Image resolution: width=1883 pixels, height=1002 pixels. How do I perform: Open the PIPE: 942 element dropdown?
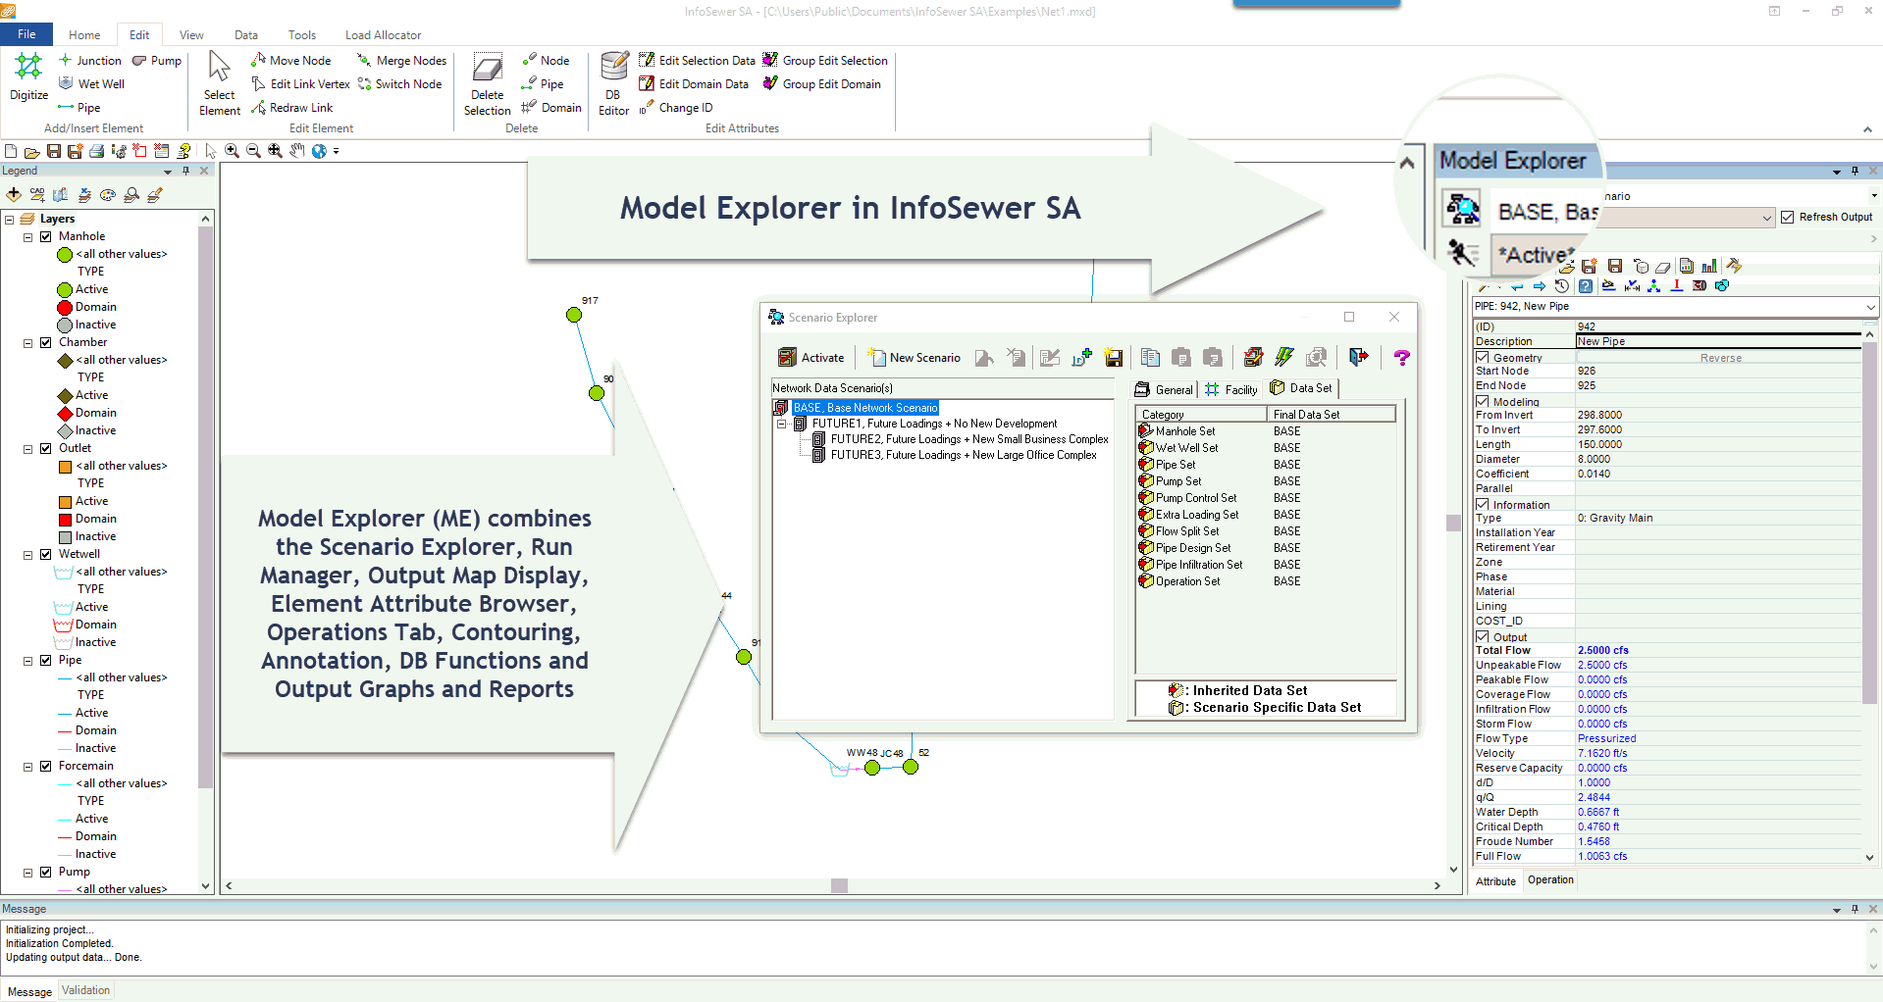point(1870,307)
